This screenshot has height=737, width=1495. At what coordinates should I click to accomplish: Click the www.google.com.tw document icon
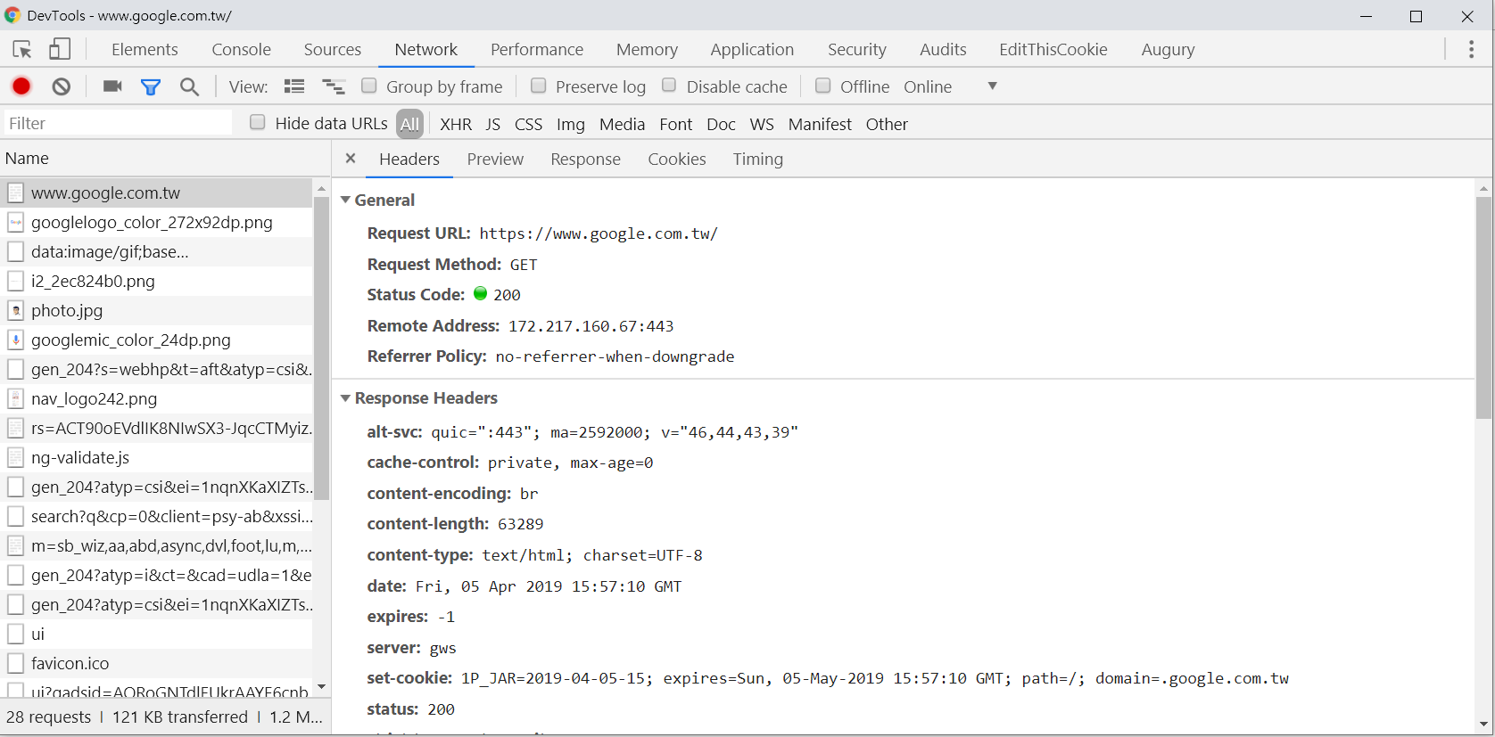click(15, 192)
